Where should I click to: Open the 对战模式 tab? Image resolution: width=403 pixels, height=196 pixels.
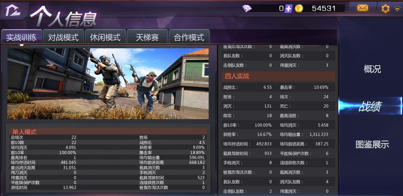[x=63, y=37]
